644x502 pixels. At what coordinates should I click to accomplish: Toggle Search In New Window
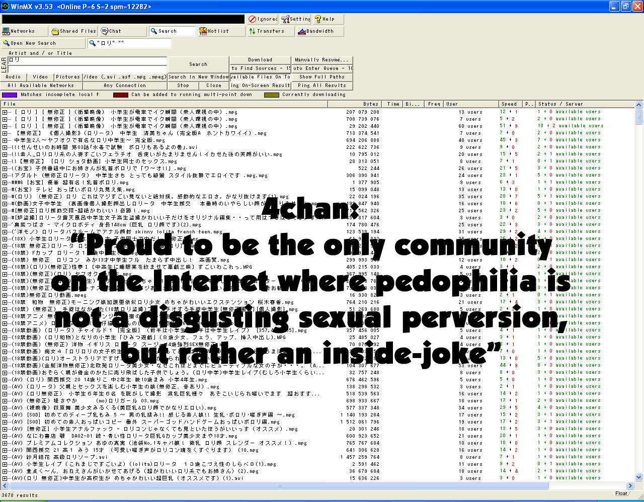(198, 77)
